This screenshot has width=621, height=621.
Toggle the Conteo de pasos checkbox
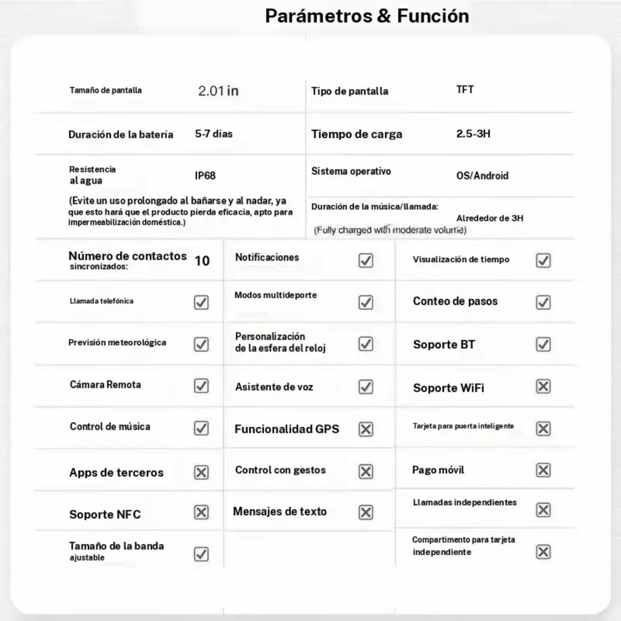[543, 302]
